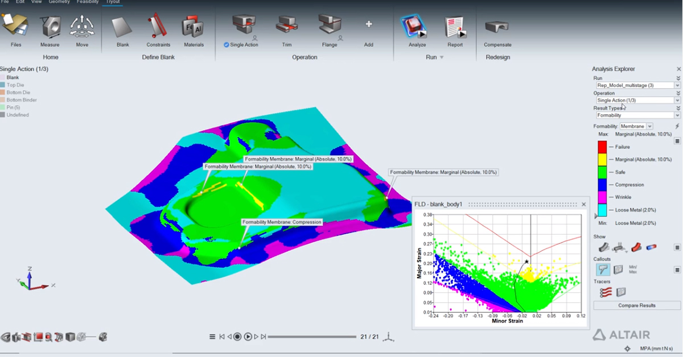Add a new operation with the plus icon

[x=369, y=24]
